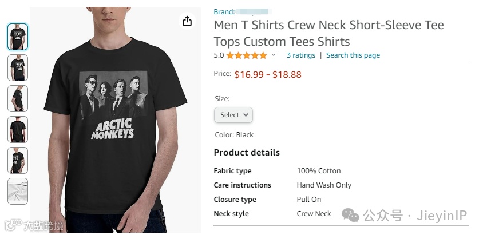Select the fifth thumbnail image
The width and height of the screenshot is (483, 235).
coord(18,160)
